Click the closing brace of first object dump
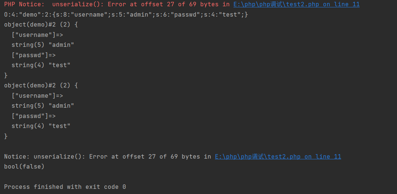 pyautogui.click(x=6, y=75)
